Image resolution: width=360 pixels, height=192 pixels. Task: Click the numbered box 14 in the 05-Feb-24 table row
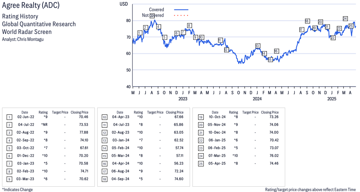(105, 148)
